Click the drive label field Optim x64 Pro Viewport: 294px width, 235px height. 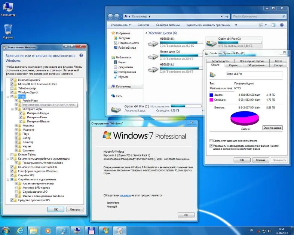point(254,74)
